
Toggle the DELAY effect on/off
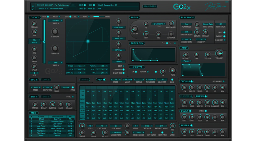tap(190, 111)
